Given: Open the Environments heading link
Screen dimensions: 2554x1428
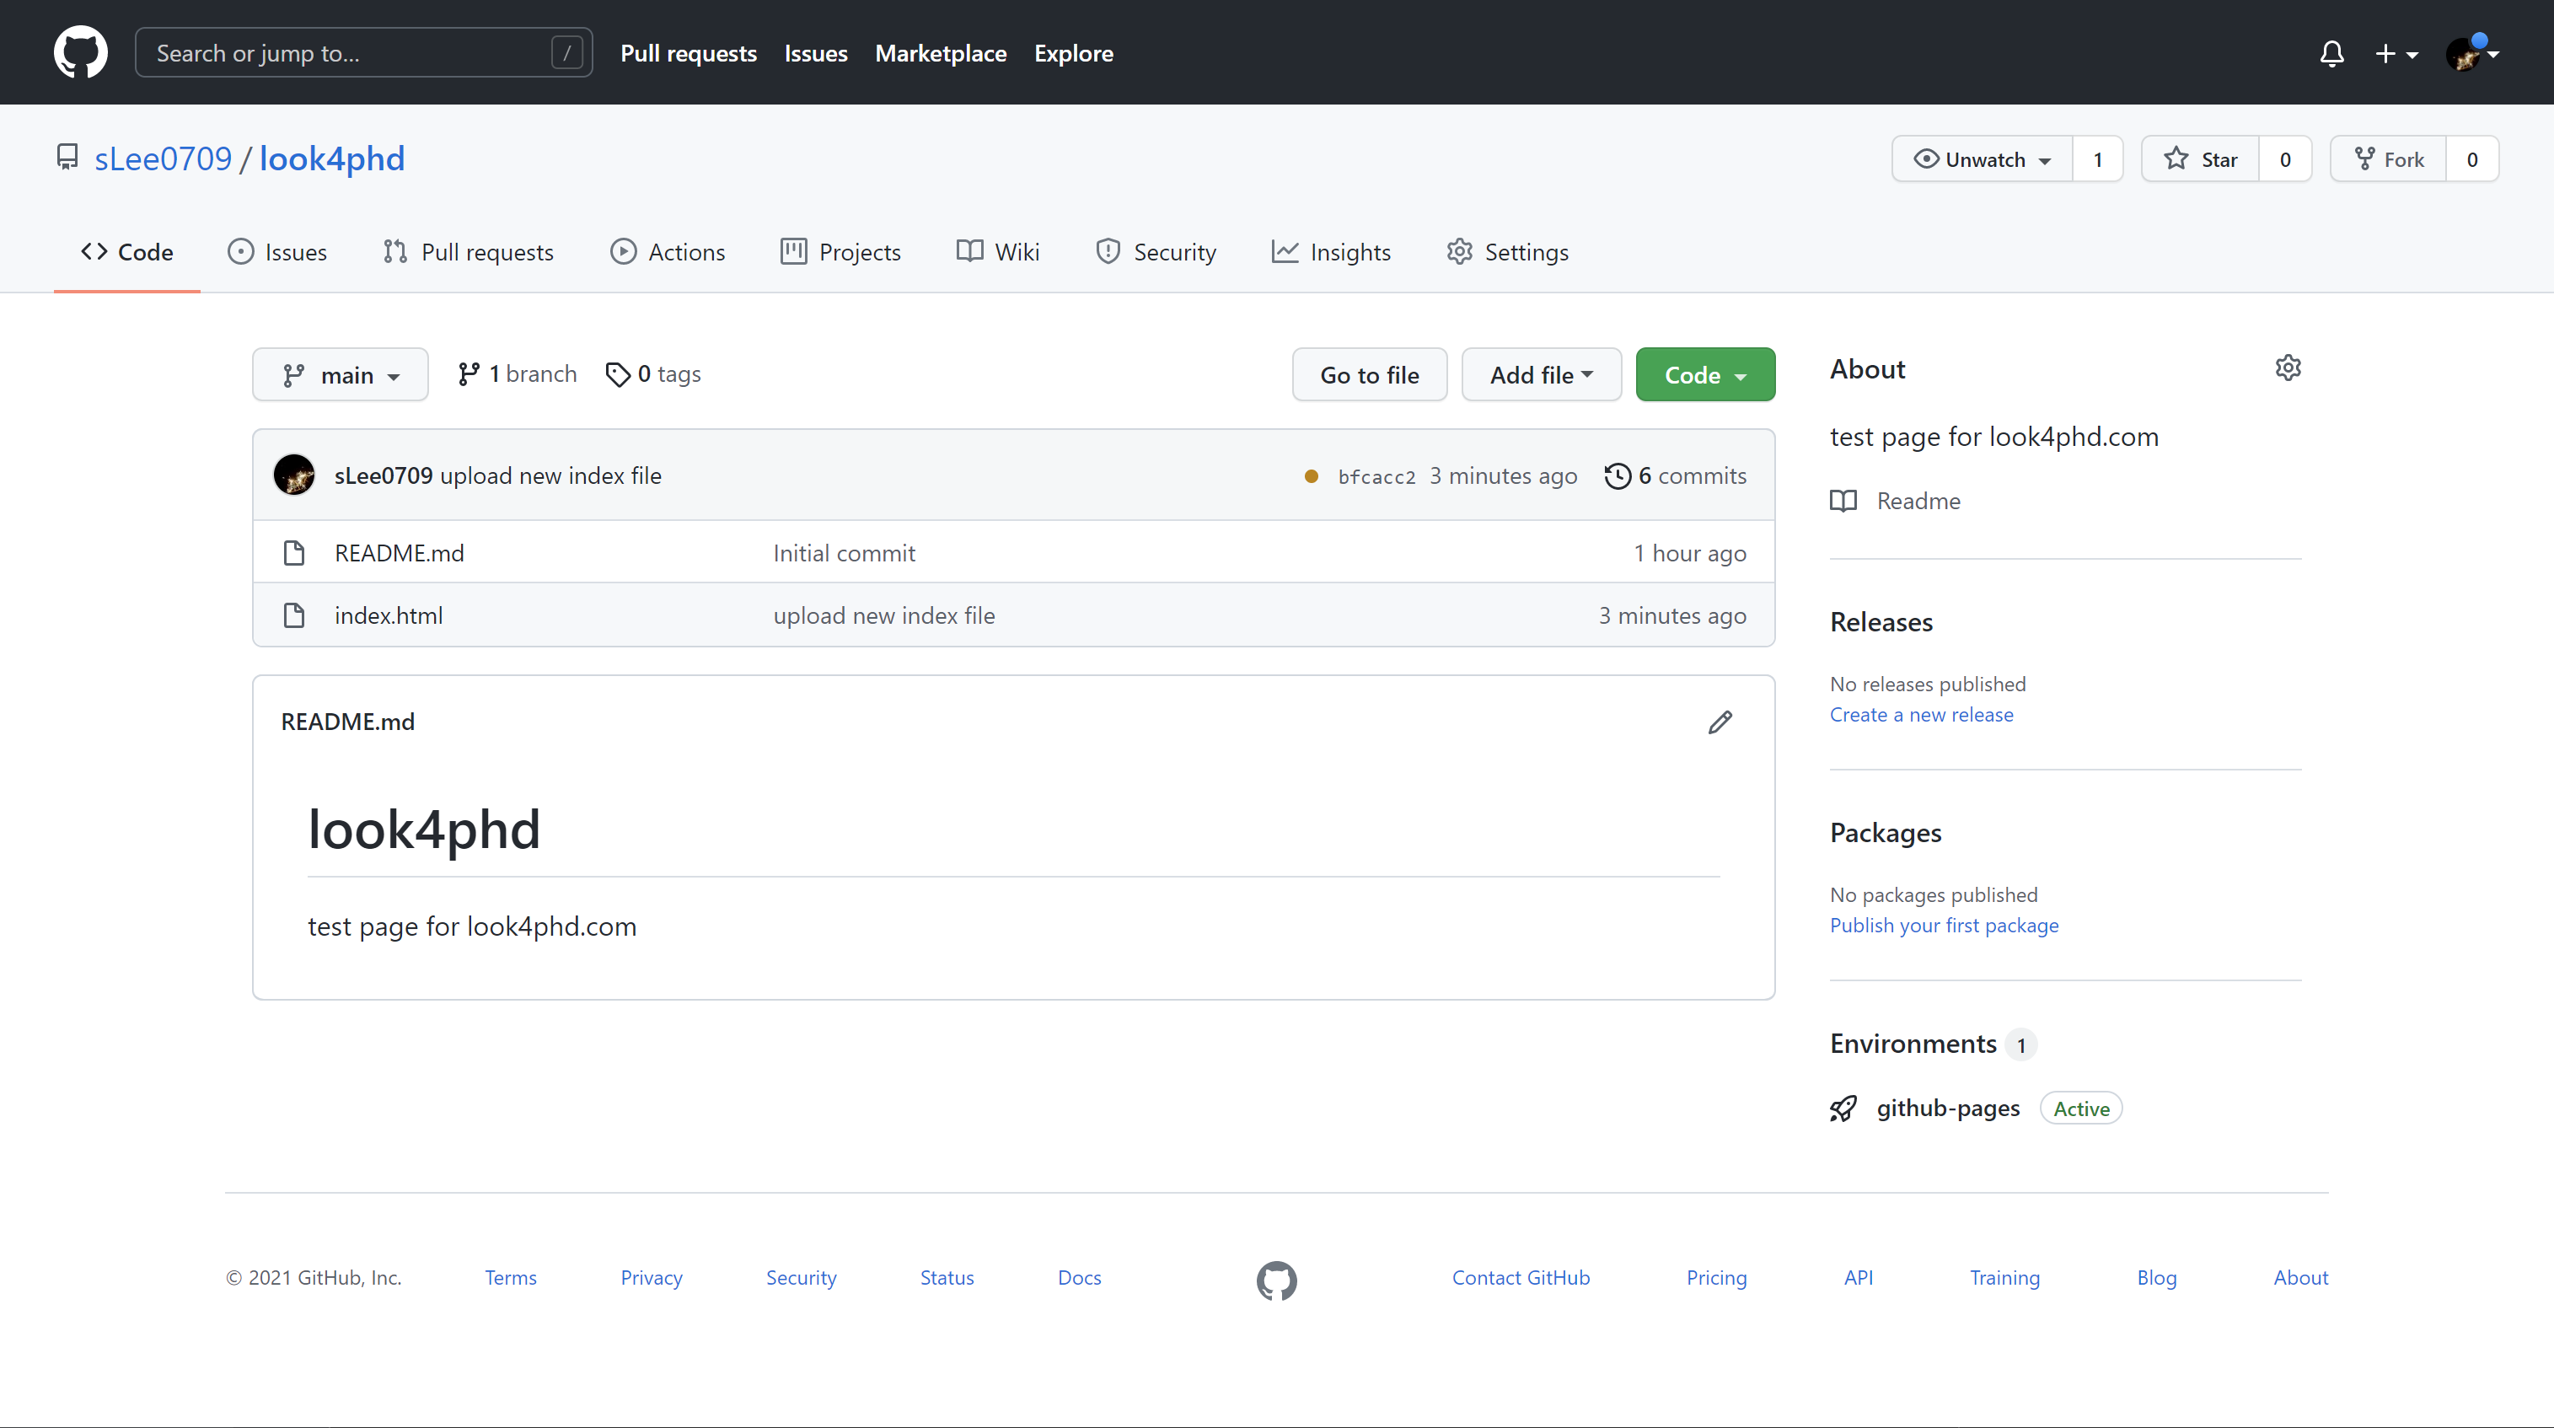Looking at the screenshot, I should click(x=1913, y=1044).
